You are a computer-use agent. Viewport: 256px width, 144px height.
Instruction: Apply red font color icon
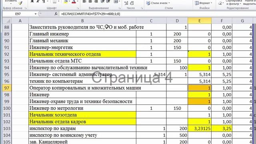[74, 2]
